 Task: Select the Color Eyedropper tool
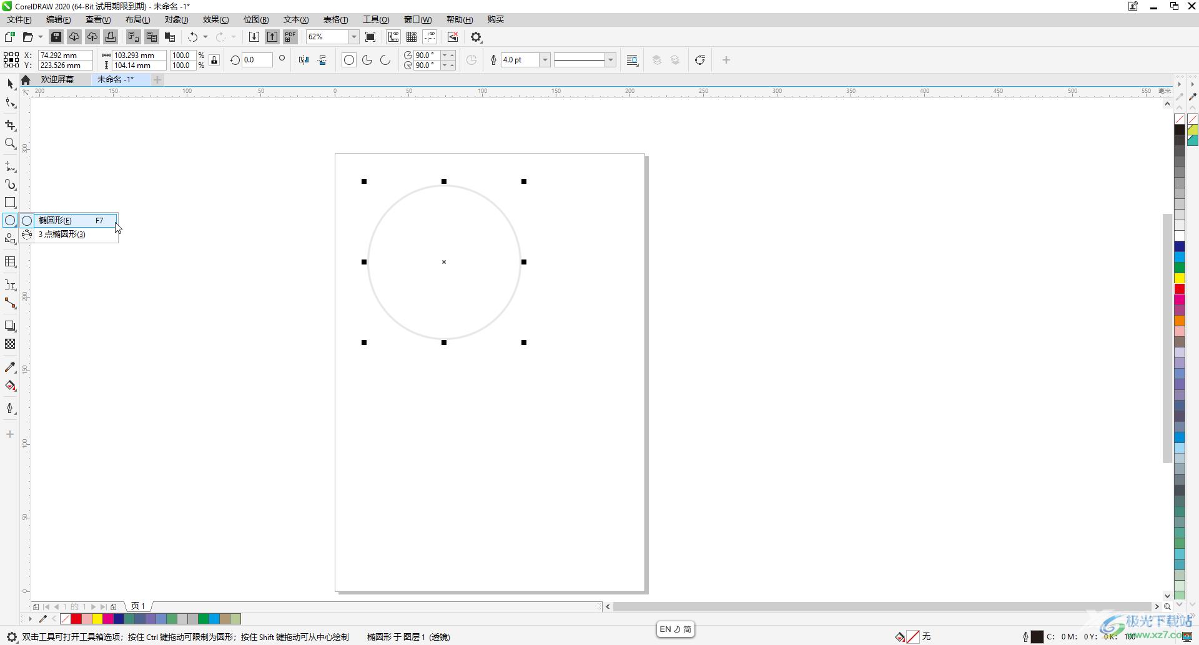[x=10, y=367]
